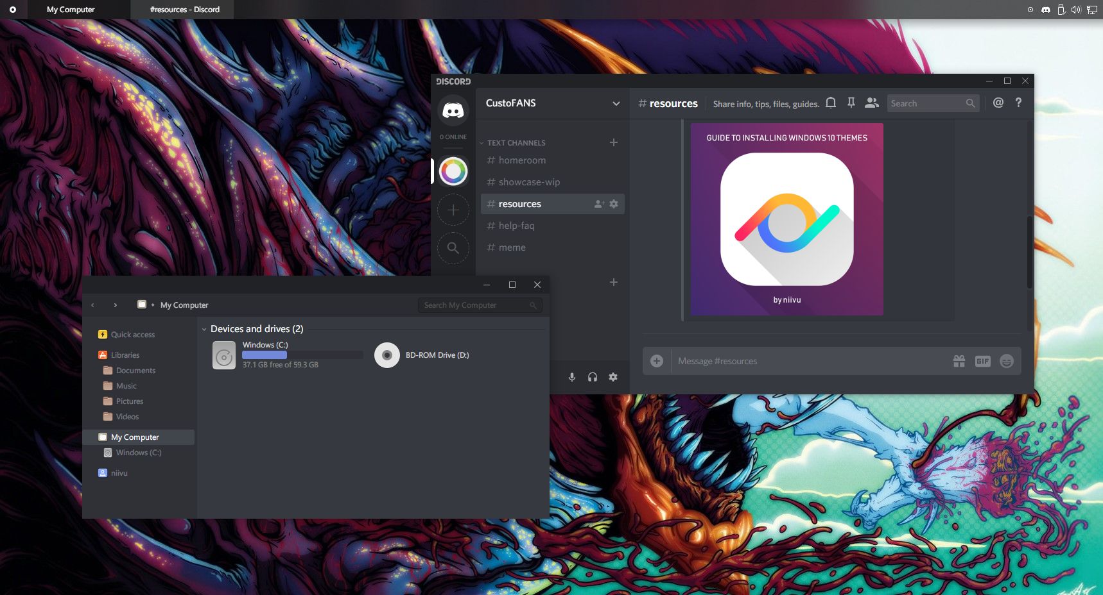This screenshot has width=1103, height=595.
Task: Click the Discord tray icon in top bar
Action: 1046,10
